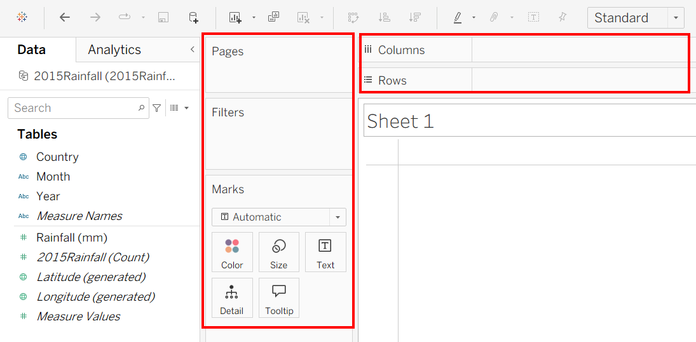
Task: Select the Latitude (generated) field
Action: (91, 277)
